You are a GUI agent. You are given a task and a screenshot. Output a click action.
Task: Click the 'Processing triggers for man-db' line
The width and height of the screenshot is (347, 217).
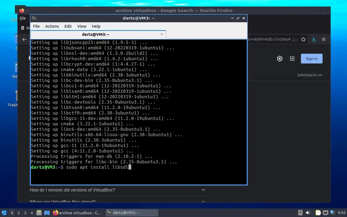coord(92,157)
